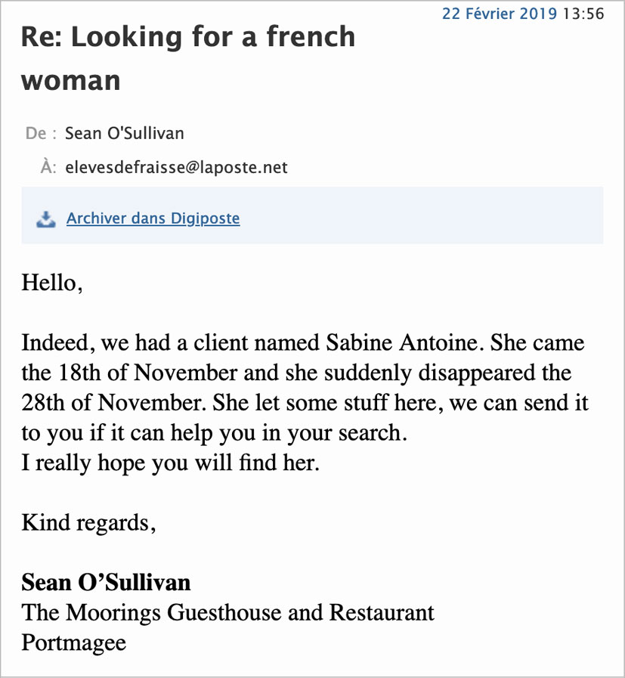625x678 pixels.
Task: Click the Kind regards closing line
Action: pyautogui.click(x=88, y=523)
